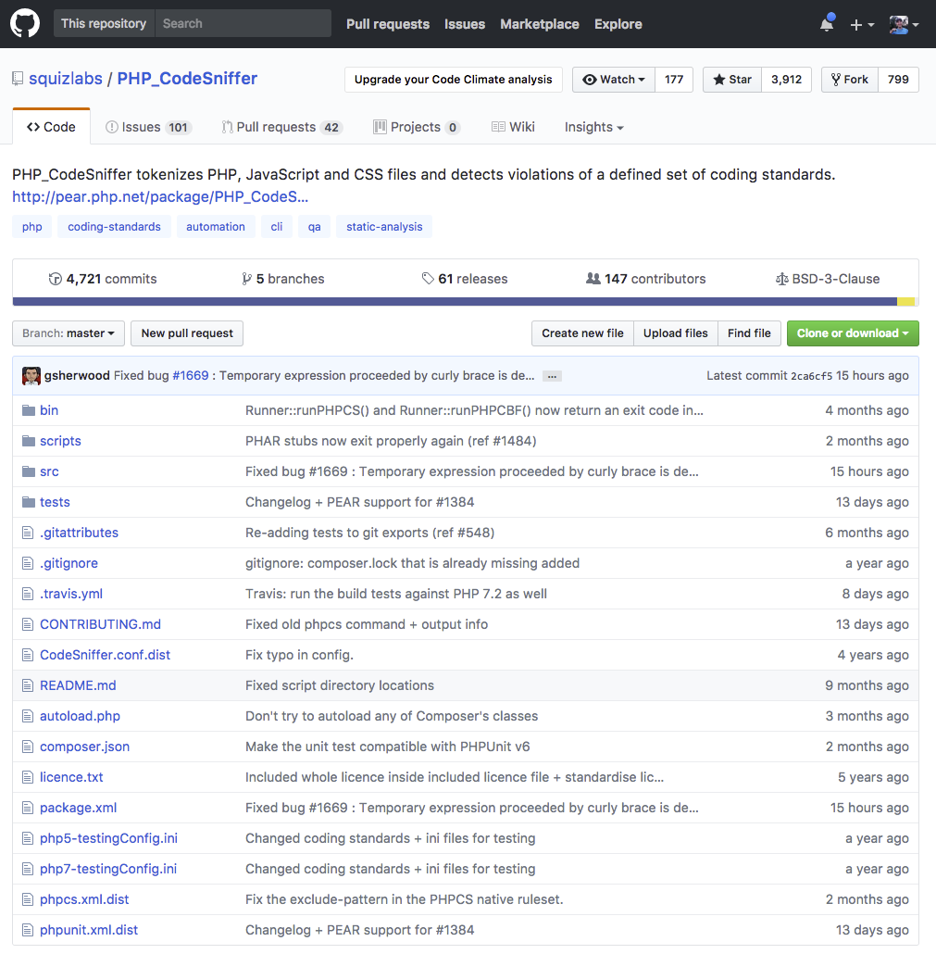Viewport: 936px width, 954px height.
Task: Open Issues in top navigation
Action: [465, 24]
